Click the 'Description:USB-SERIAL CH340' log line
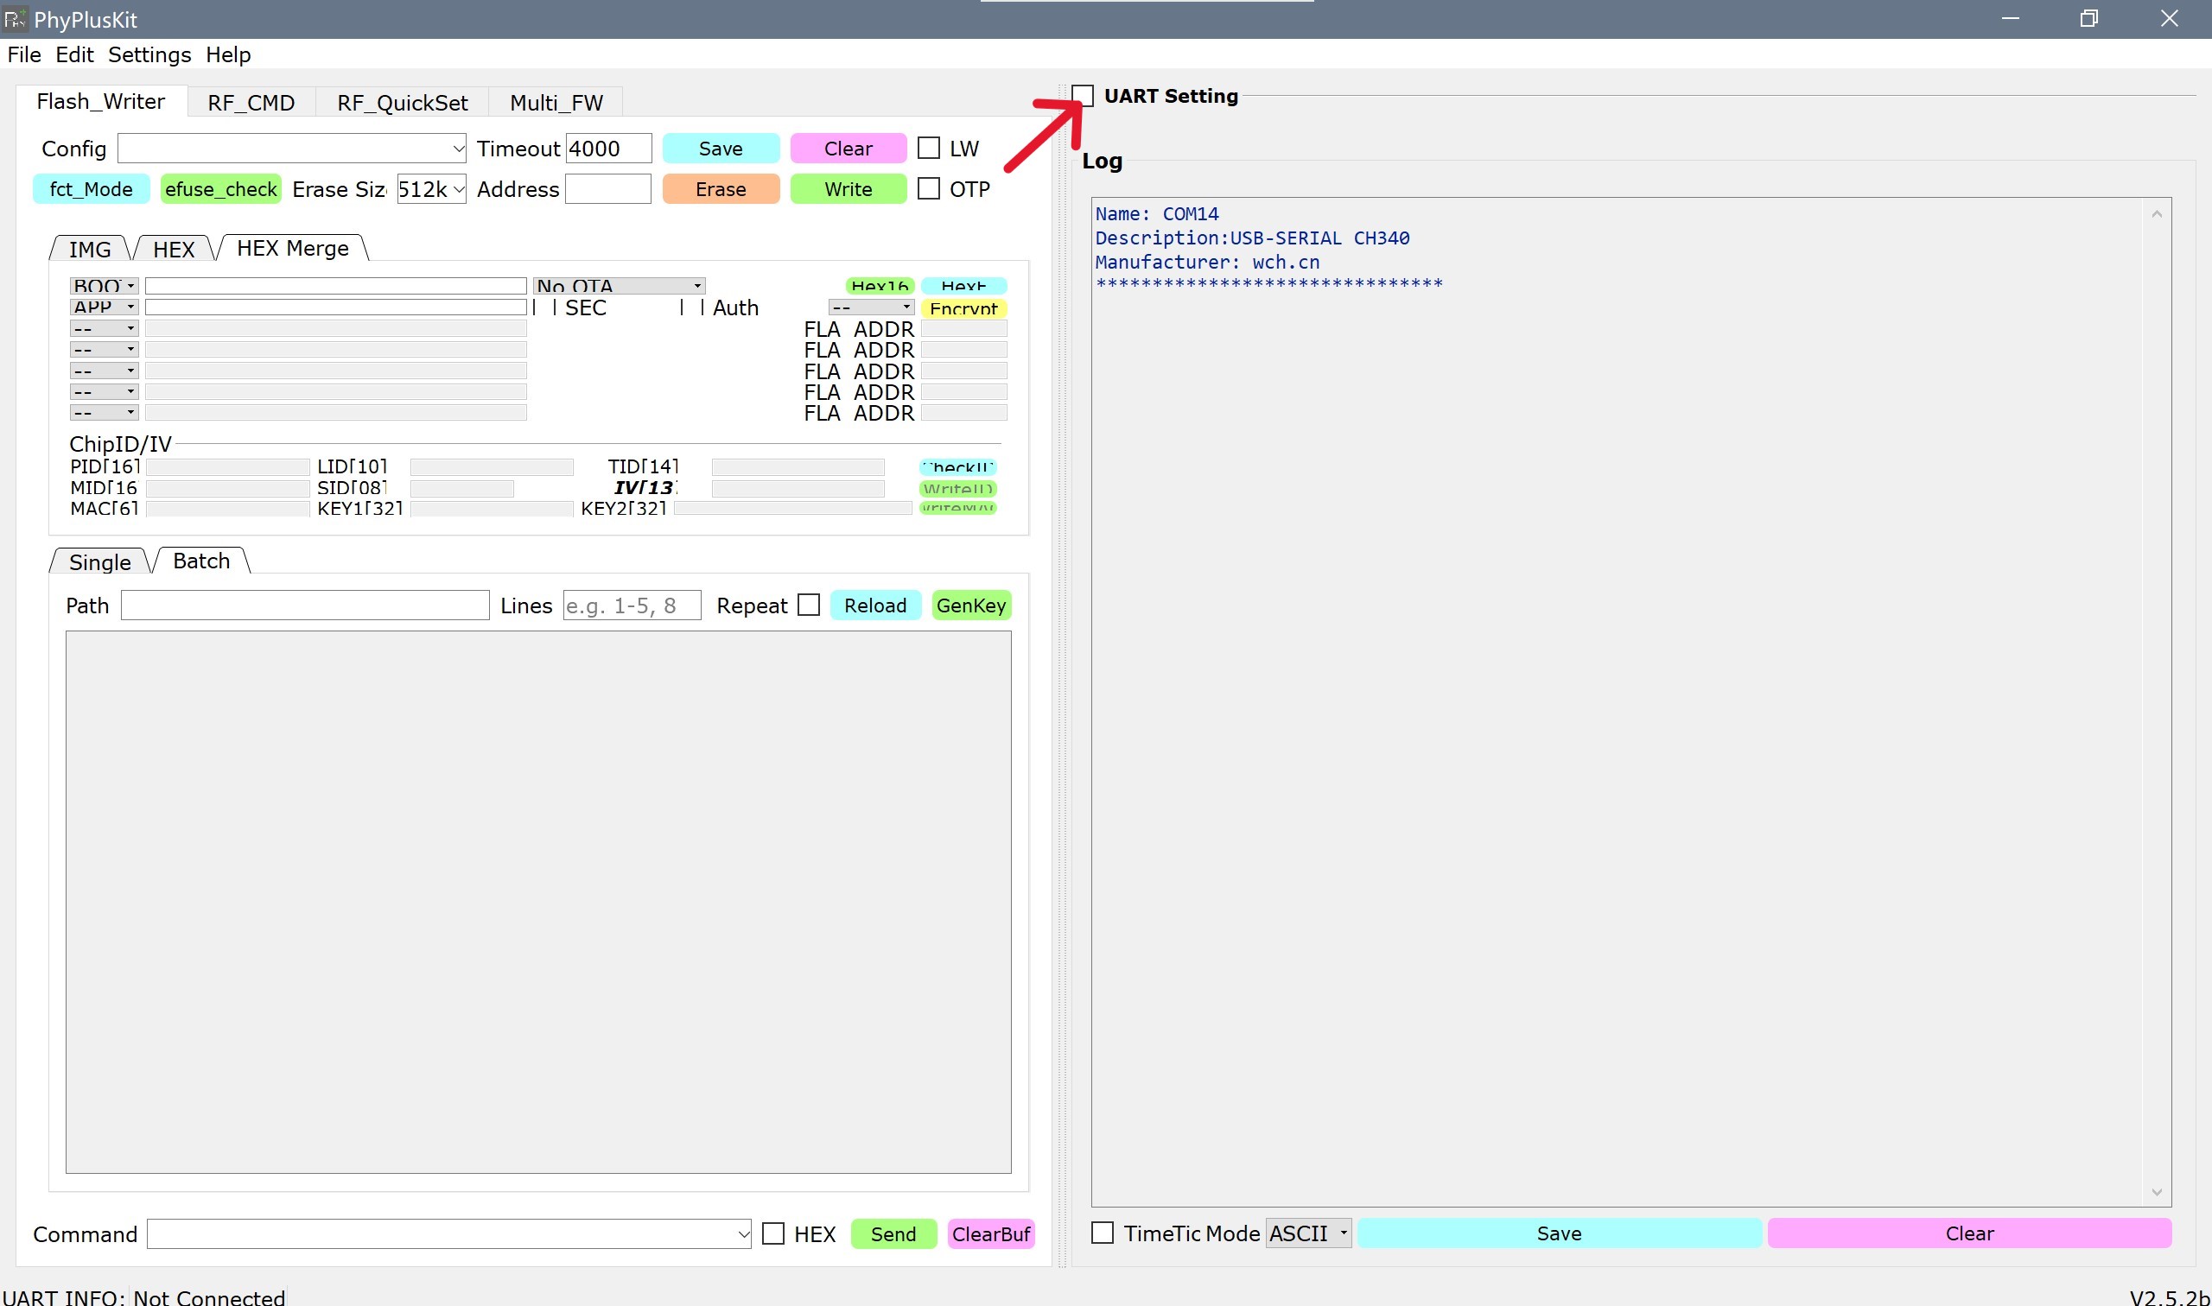Image resolution: width=2212 pixels, height=1306 pixels. 1251,238
